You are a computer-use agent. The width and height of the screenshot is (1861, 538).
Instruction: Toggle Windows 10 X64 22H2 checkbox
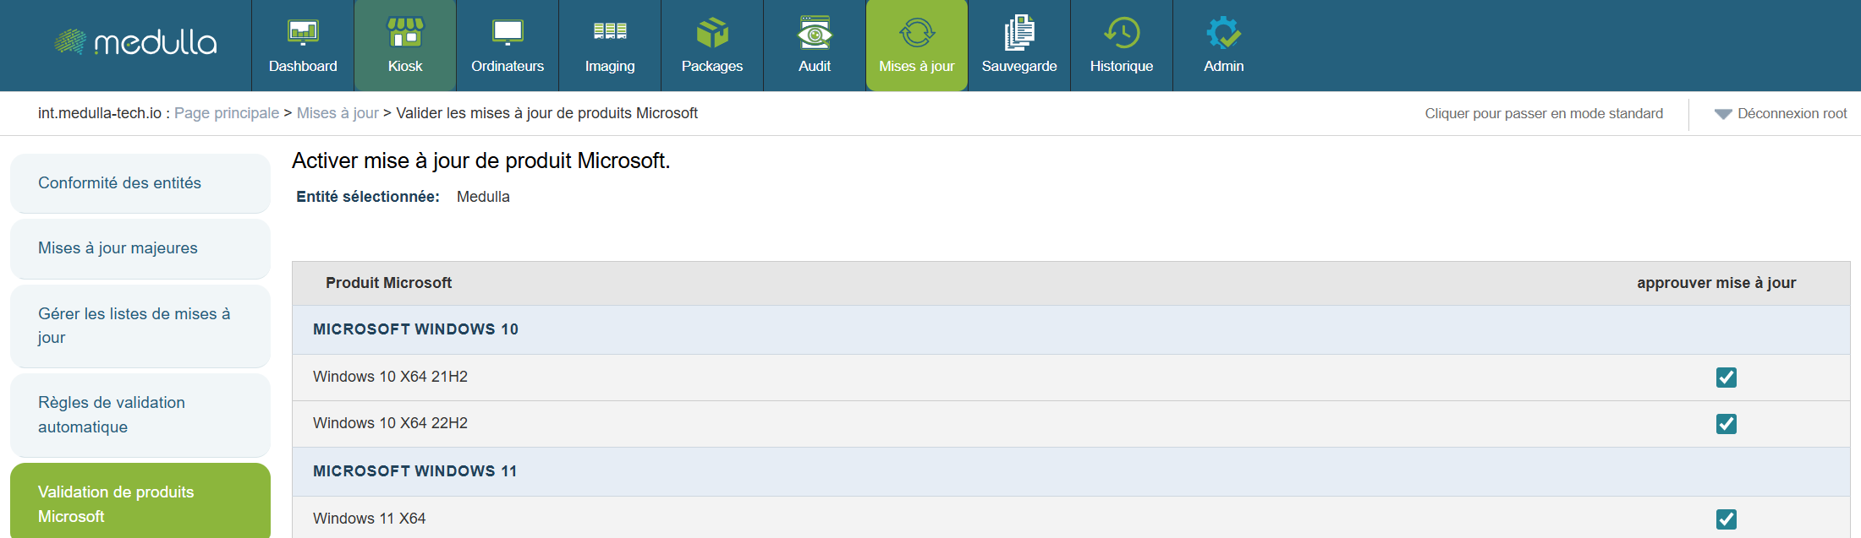pos(1727,424)
